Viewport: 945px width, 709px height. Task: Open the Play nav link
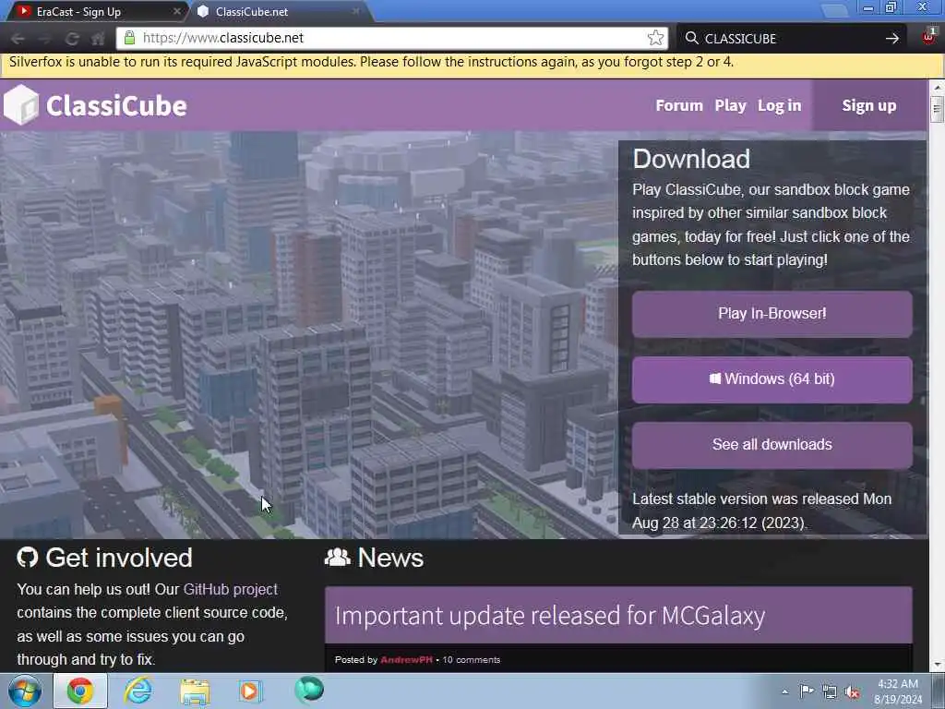coord(731,105)
